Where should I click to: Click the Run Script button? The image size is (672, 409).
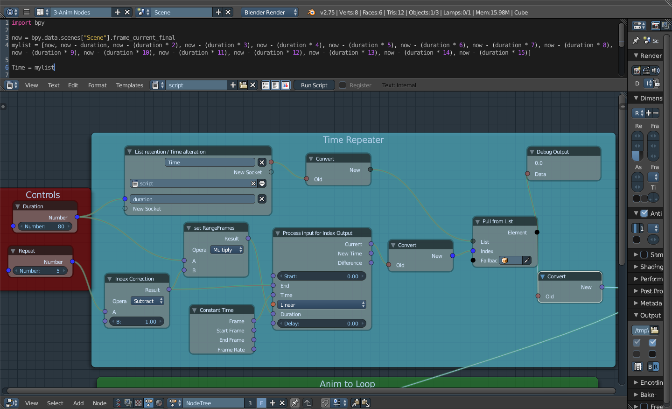point(314,85)
